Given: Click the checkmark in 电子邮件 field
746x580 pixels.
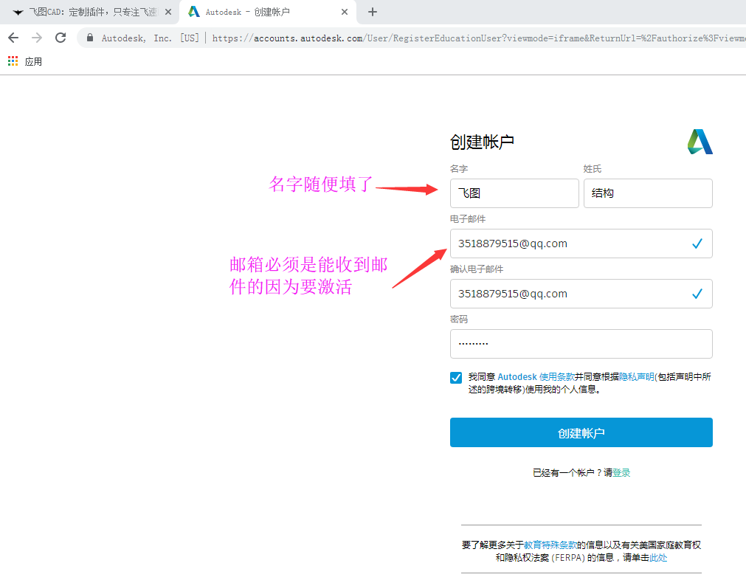Looking at the screenshot, I should (x=697, y=244).
